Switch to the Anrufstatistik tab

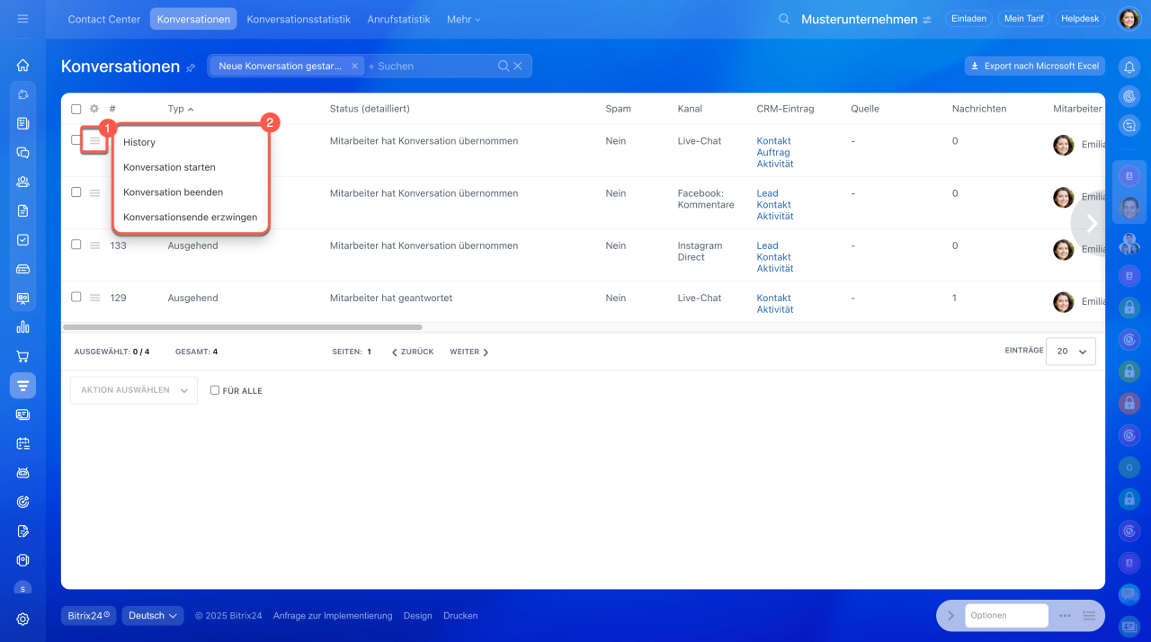(x=398, y=19)
